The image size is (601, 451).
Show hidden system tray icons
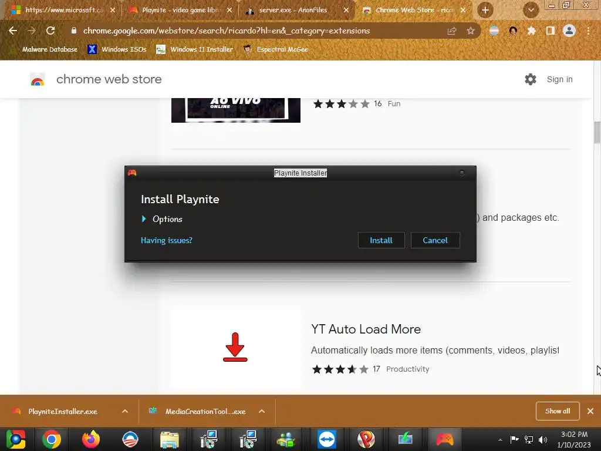coord(500,440)
